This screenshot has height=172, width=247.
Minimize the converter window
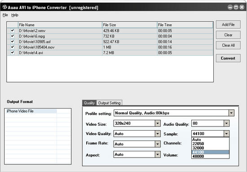(x=230, y=7)
